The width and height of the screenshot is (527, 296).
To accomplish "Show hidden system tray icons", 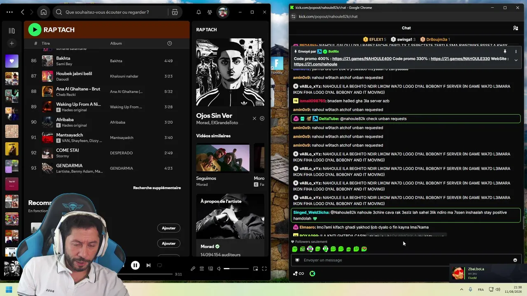I will coord(462,289).
